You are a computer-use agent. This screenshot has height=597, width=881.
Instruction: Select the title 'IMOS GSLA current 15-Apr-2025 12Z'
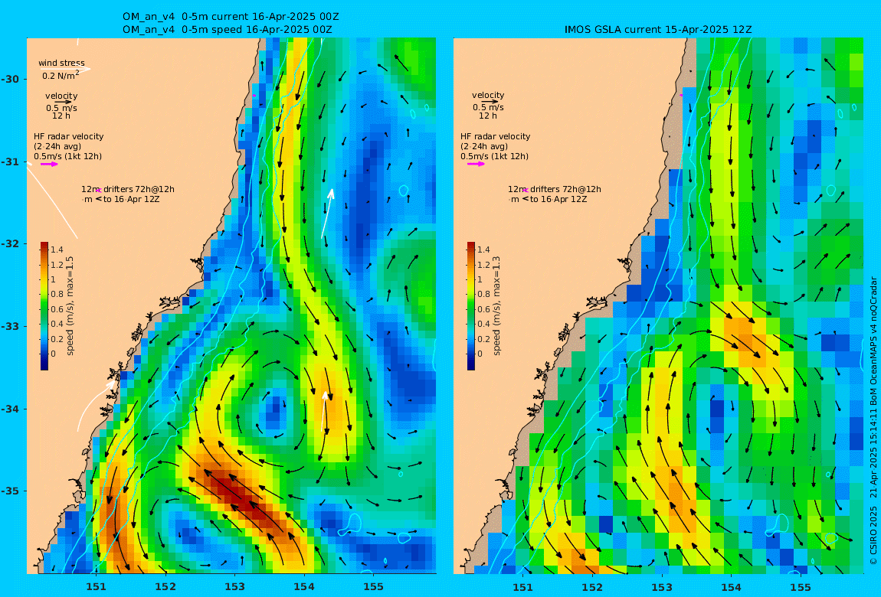point(658,30)
